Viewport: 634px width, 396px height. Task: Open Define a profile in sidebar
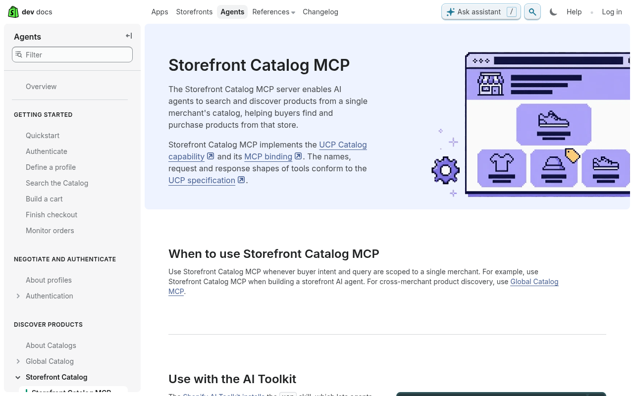click(x=51, y=167)
